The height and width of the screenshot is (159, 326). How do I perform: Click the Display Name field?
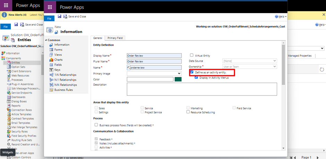click(x=154, y=56)
